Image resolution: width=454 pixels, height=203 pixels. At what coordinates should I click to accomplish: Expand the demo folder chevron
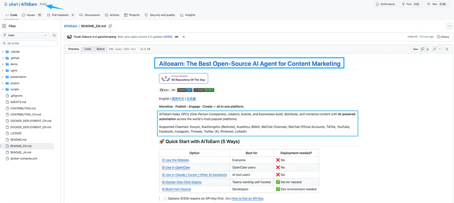click(x=3, y=64)
